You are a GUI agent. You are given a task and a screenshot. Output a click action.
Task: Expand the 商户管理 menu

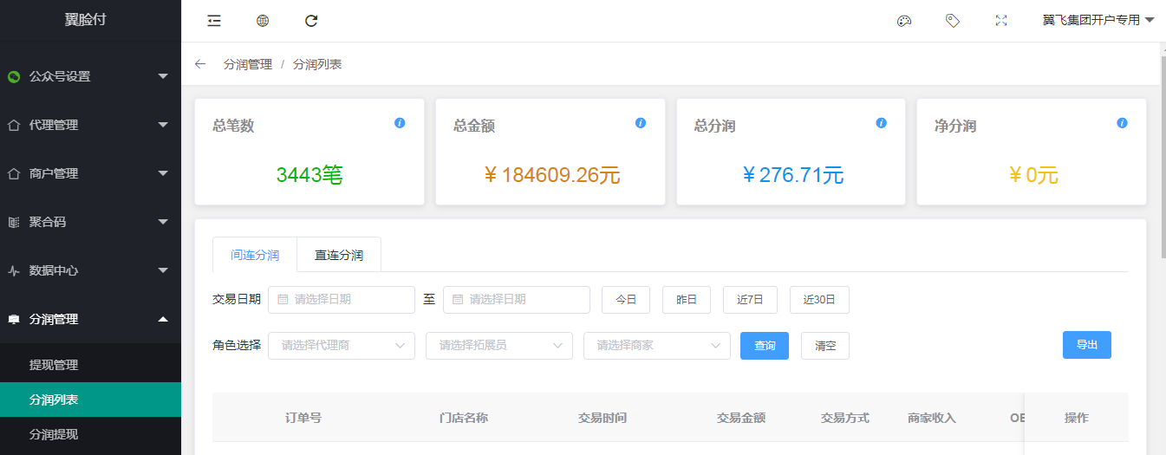point(163,173)
